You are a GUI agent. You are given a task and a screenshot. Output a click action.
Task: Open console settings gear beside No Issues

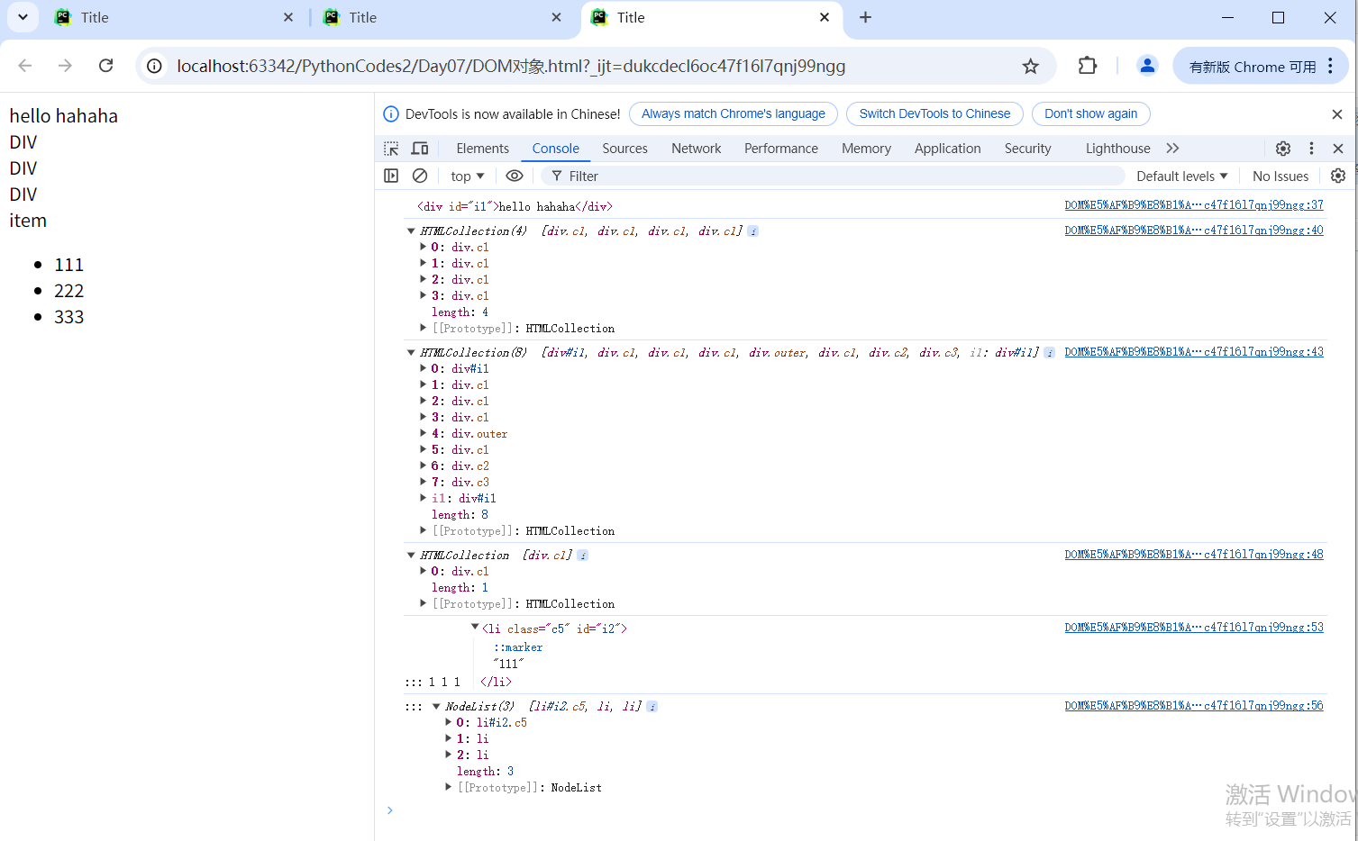1338,176
